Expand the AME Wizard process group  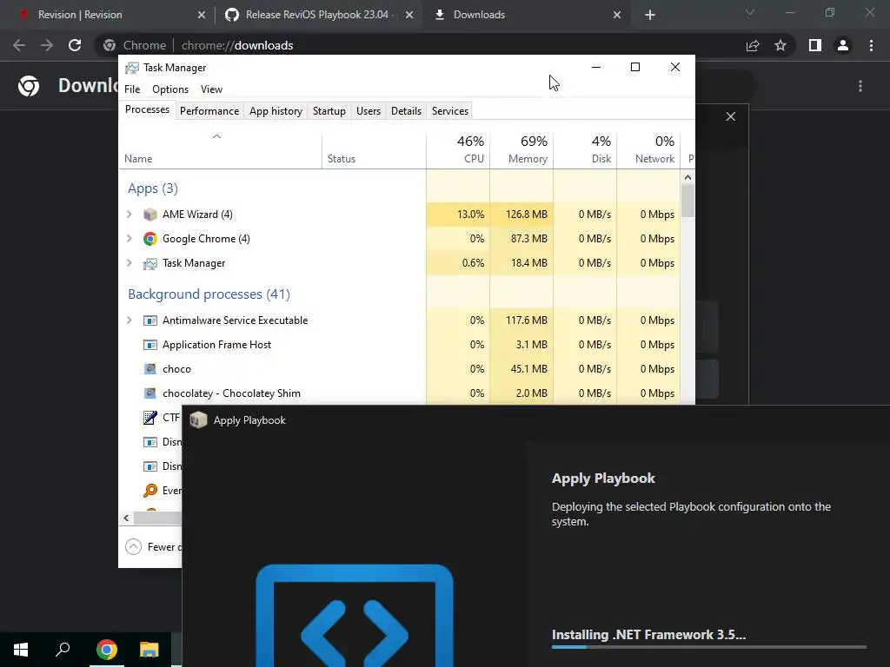coord(130,215)
